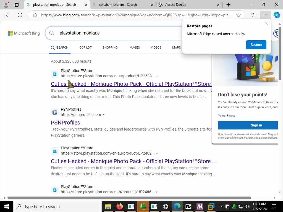This screenshot has height=212, width=283.
Task: Open the Copilot sidebar icon
Action: pyautogui.click(x=276, y=15)
